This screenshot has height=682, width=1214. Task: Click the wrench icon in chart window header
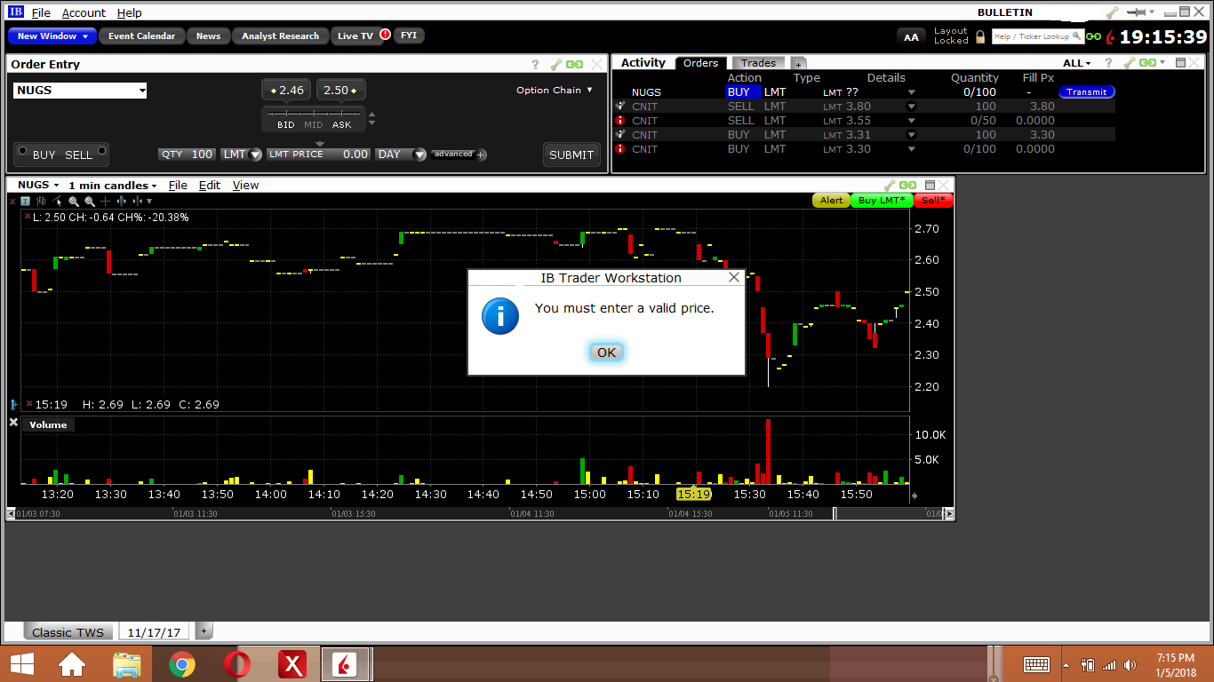click(888, 185)
